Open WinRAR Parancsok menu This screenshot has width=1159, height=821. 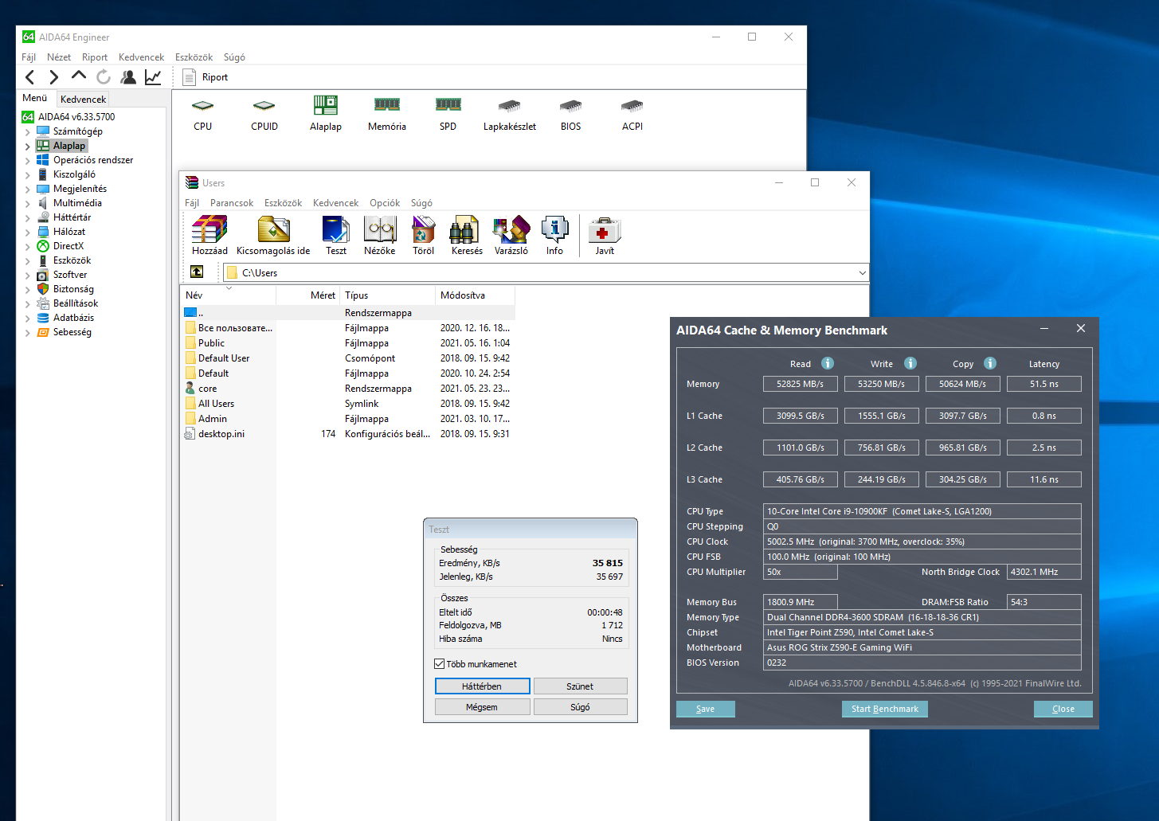pos(232,203)
